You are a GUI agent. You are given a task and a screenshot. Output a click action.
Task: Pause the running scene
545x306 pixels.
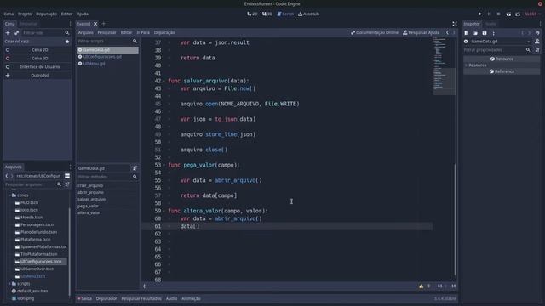click(x=489, y=14)
